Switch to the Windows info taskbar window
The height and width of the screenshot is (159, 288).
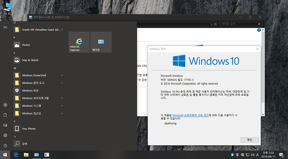pyautogui.click(x=47, y=155)
